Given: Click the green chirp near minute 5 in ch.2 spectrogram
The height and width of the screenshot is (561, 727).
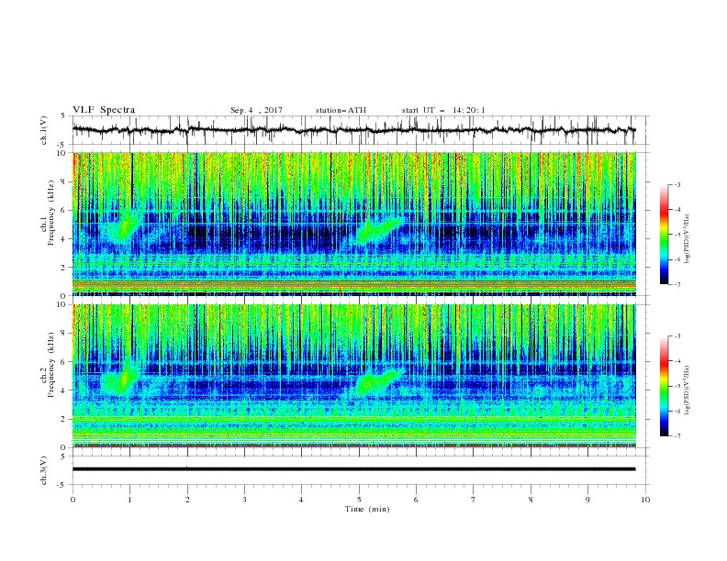Looking at the screenshot, I should point(378,379).
